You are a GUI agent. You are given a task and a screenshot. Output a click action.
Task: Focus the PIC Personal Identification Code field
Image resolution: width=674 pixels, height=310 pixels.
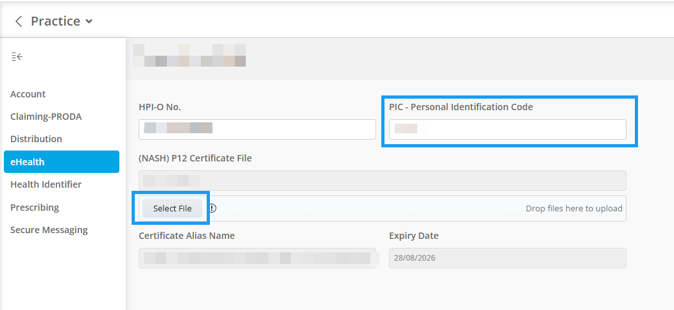pyautogui.click(x=507, y=129)
